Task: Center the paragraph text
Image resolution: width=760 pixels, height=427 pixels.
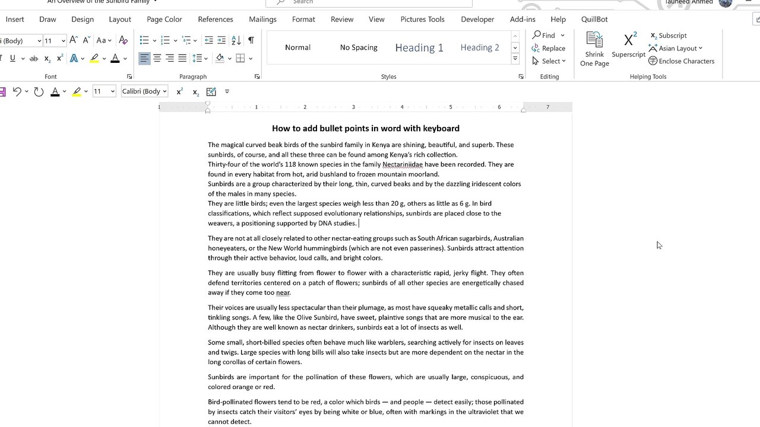Action: 157,58
